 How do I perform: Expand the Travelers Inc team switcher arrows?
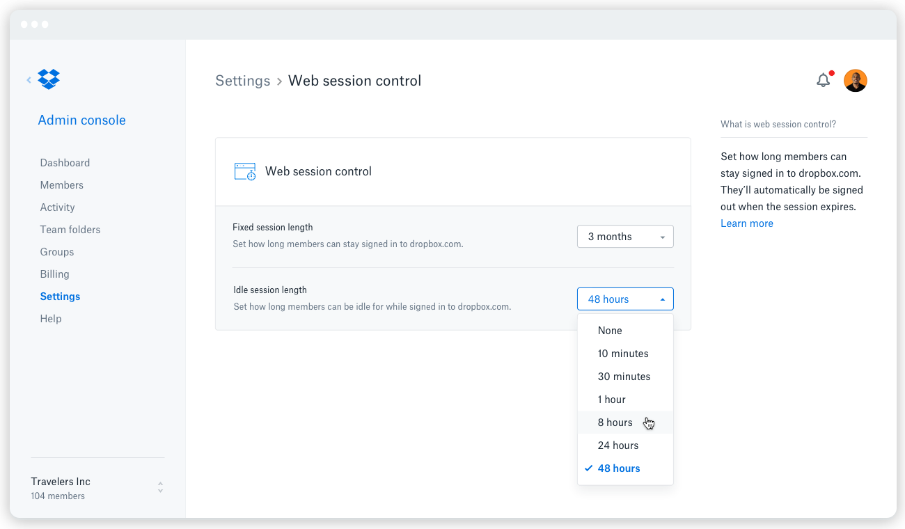[160, 488]
